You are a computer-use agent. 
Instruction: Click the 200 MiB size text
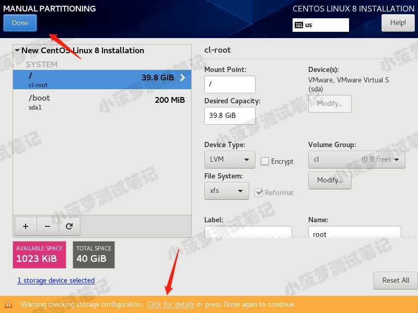point(170,100)
